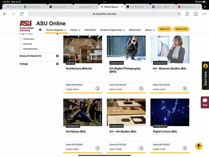The image size is (209, 157).
Task: Go back with the browser back arrow
Action: pyautogui.click(x=5, y=14)
